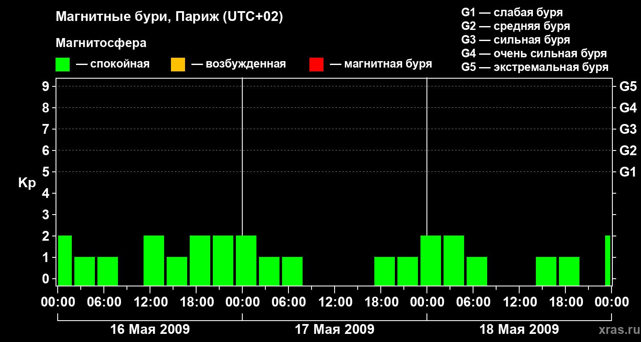The image size is (641, 342).
Task: Click the G3 label on the right axis
Action: click(x=628, y=129)
